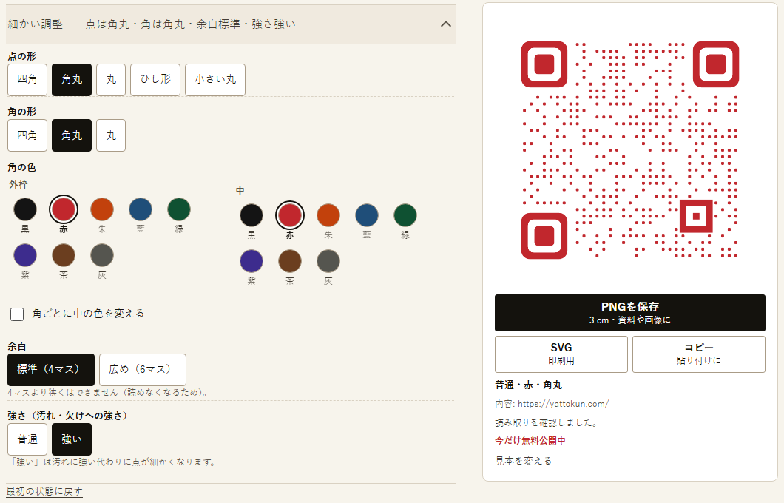This screenshot has width=784, height=503.
Task: Collapse the 細かい調整 section chevron
Action: point(445,24)
